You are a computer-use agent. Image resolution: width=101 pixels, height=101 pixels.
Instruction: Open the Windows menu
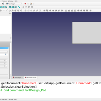11,1
